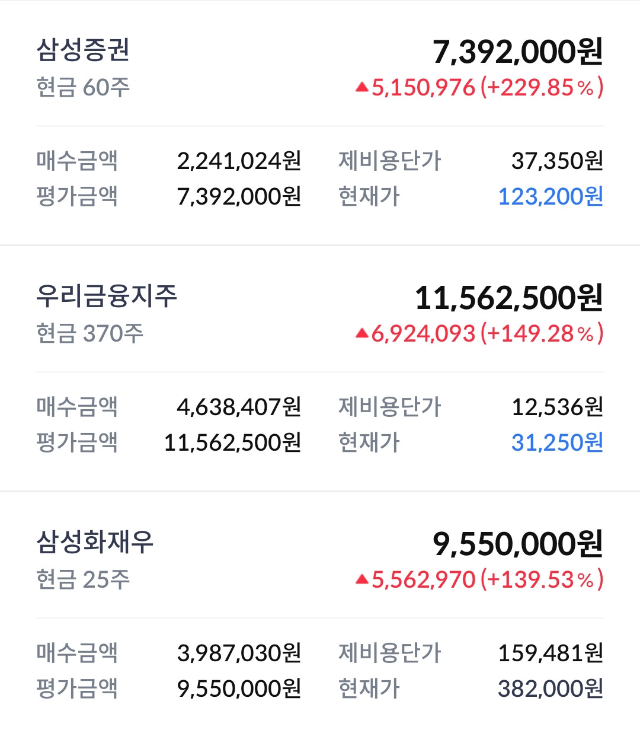The width and height of the screenshot is (640, 733).
Task: Tap the 현금 60주 quantity label
Action: click(x=83, y=88)
